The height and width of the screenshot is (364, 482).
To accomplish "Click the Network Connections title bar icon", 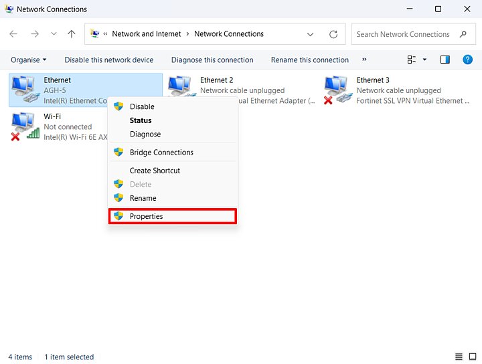I will tap(9, 9).
